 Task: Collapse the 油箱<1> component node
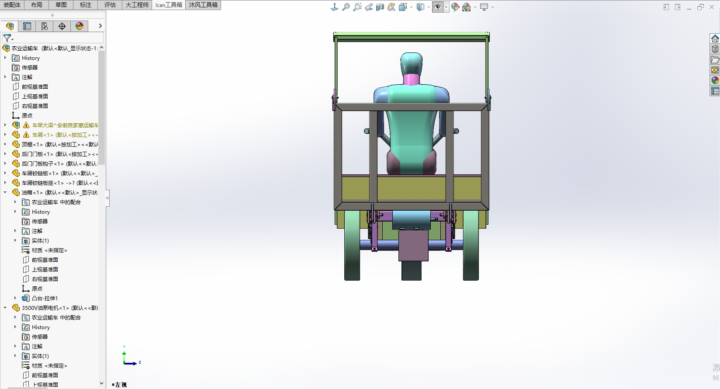click(5, 192)
